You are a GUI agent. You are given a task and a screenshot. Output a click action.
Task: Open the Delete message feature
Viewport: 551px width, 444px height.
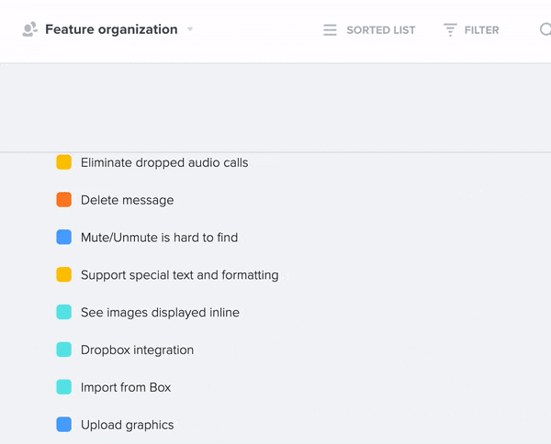128,200
